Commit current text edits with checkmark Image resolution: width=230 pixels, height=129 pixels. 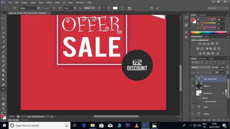[157, 8]
